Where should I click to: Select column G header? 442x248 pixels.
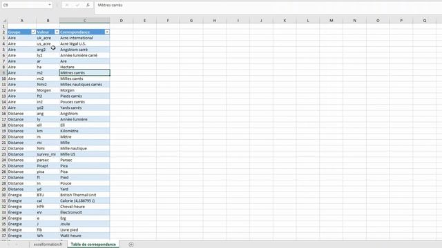(191, 21)
